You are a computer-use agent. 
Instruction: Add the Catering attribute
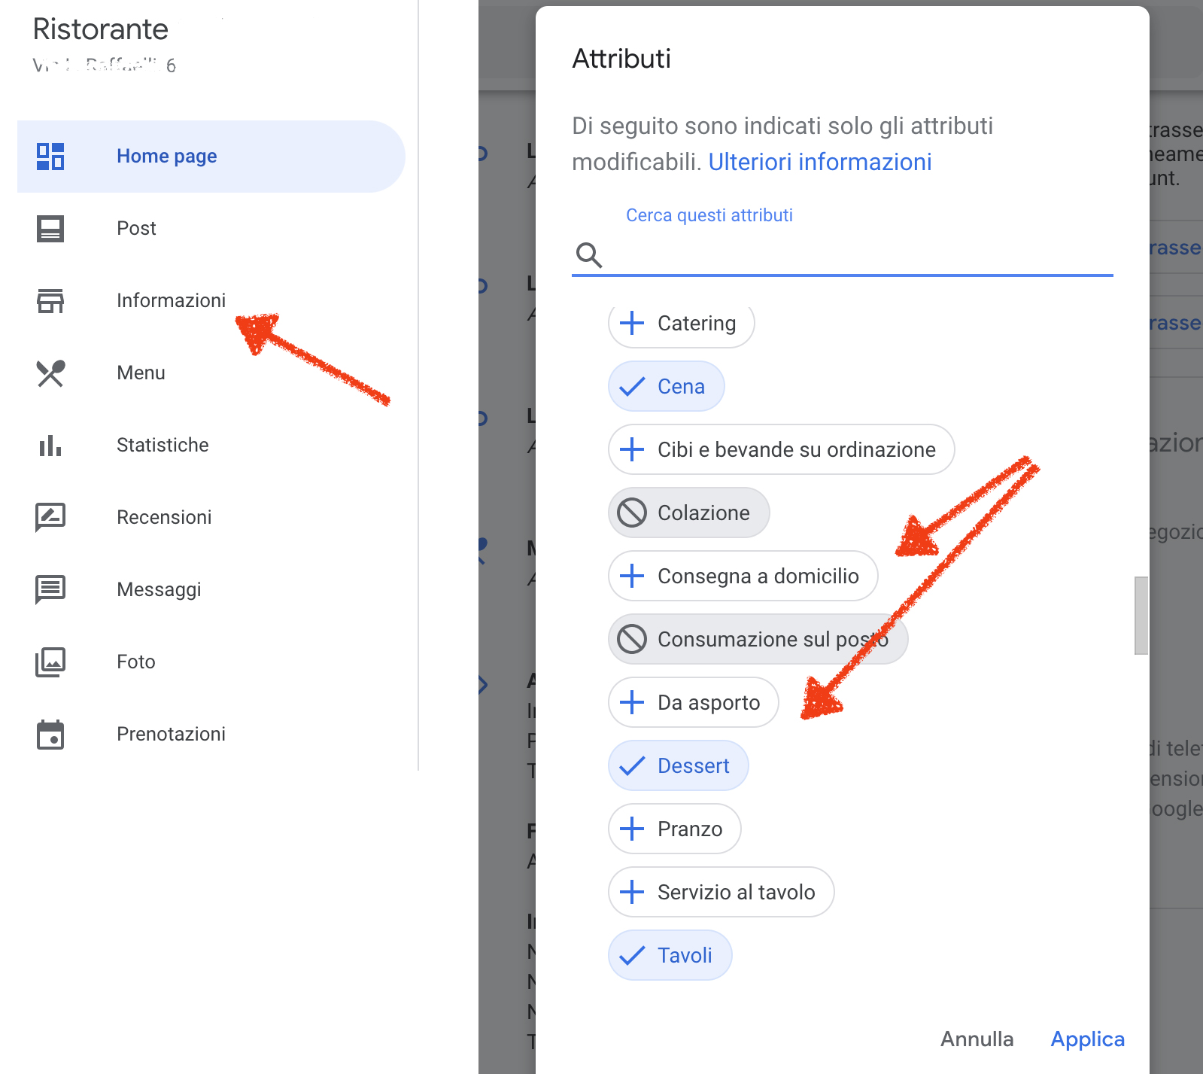[681, 324]
